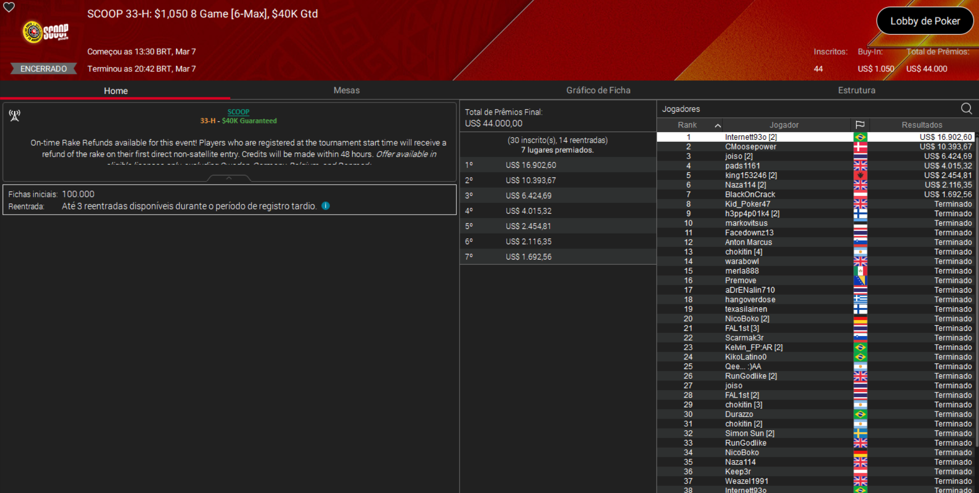Switch to the Mesas tab

[347, 90]
